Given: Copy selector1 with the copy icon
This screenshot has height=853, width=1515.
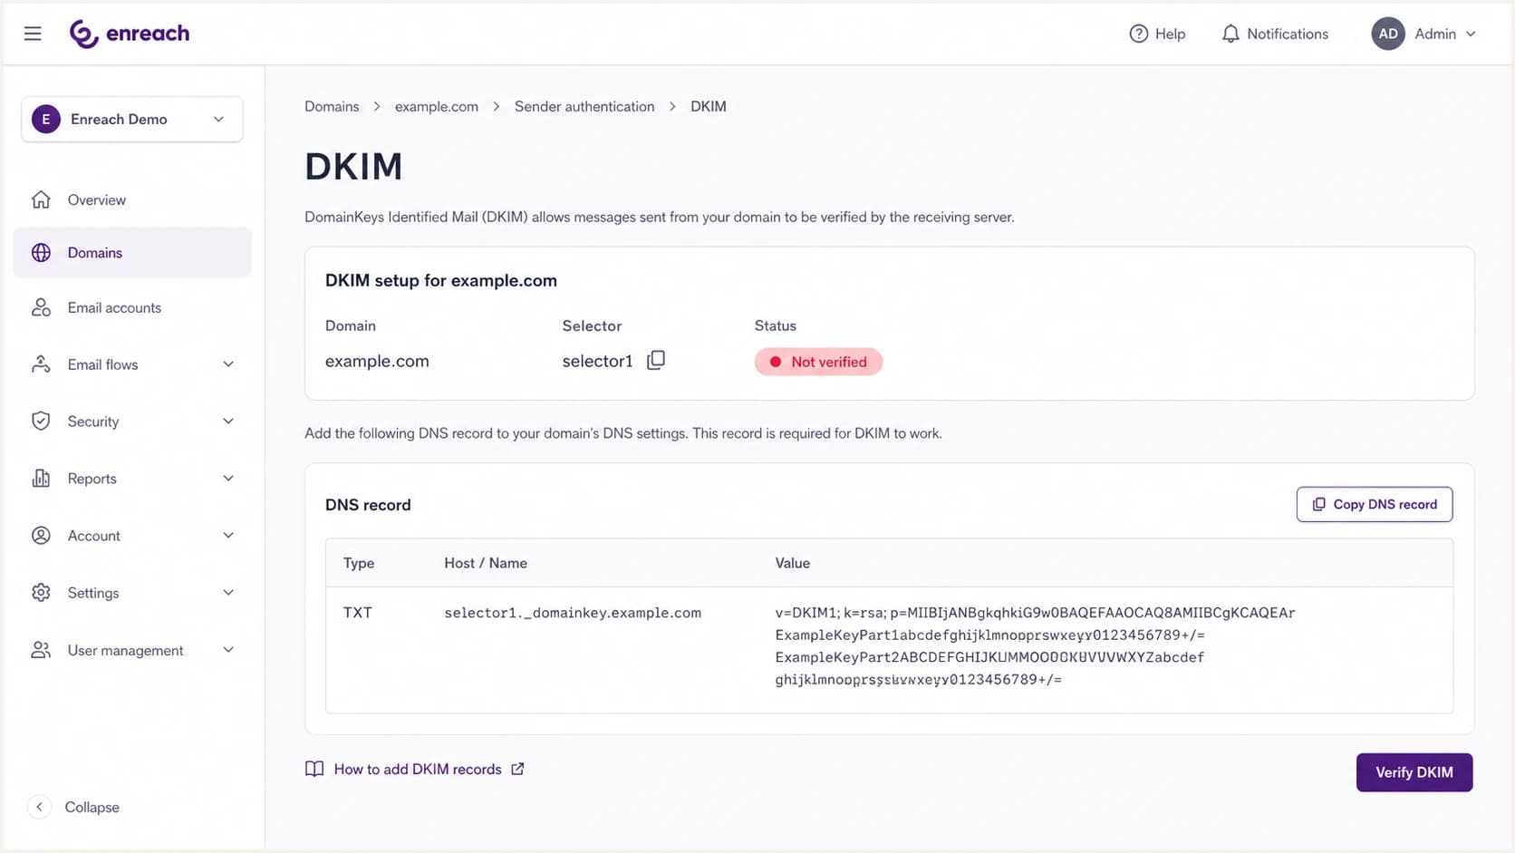Looking at the screenshot, I should 656,361.
